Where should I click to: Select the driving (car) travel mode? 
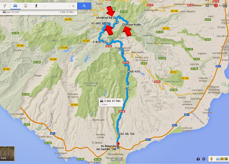pyautogui.click(x=15, y=6)
